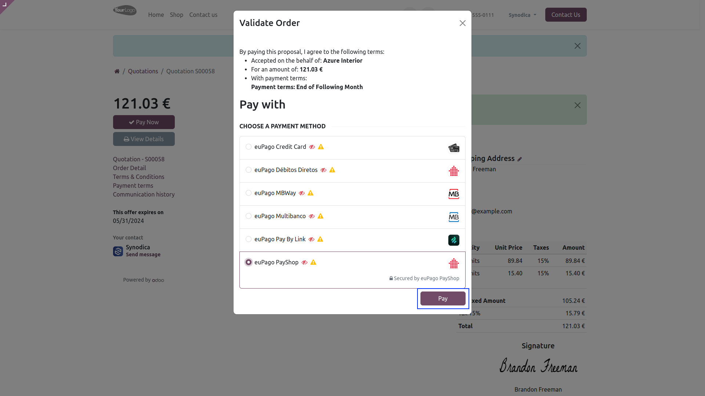Viewport: 705px width, 396px height.
Task: Click the Send message link under Synodica
Action: tap(143, 254)
